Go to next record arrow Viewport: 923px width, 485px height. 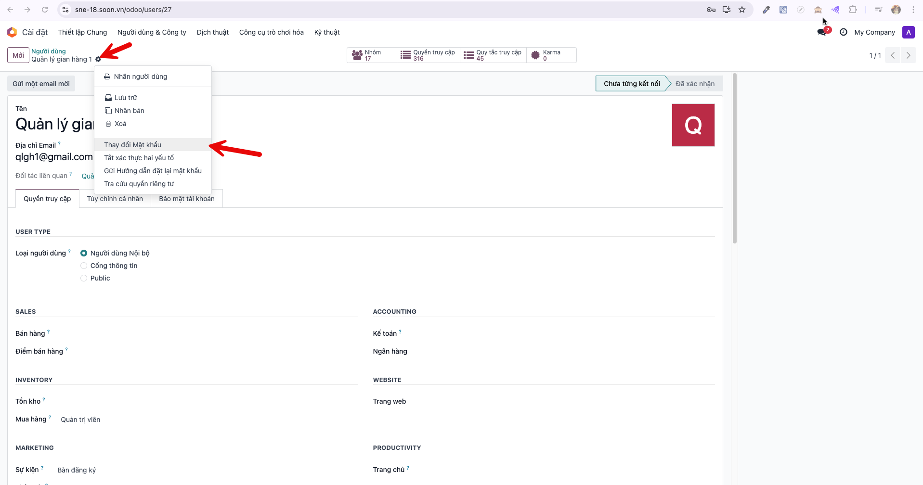908,55
